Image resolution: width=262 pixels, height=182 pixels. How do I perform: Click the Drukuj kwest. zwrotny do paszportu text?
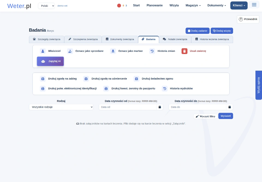133,88
